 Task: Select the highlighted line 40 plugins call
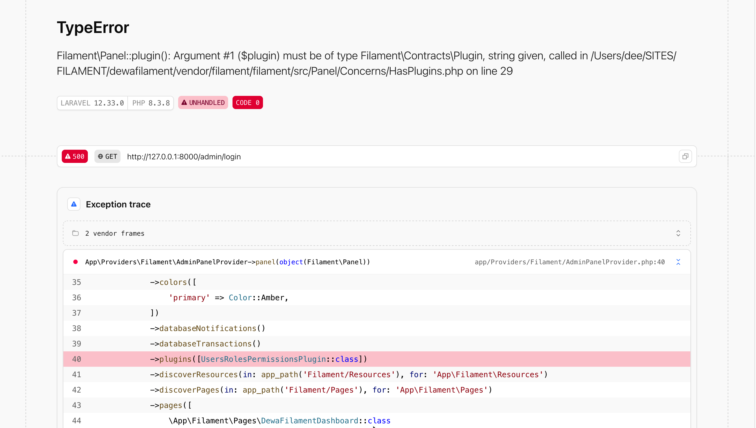click(x=259, y=359)
